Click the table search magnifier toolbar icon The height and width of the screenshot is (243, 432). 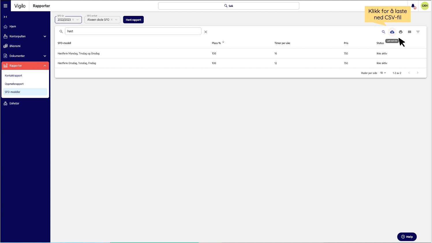point(384,32)
